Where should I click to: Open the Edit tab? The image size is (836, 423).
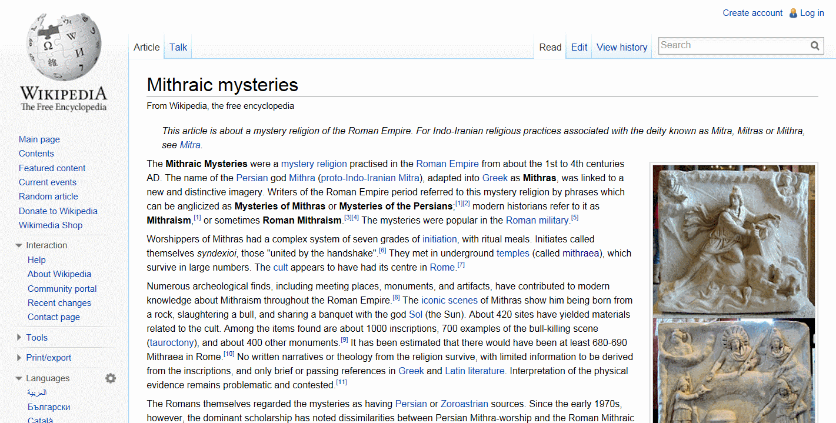tap(579, 47)
